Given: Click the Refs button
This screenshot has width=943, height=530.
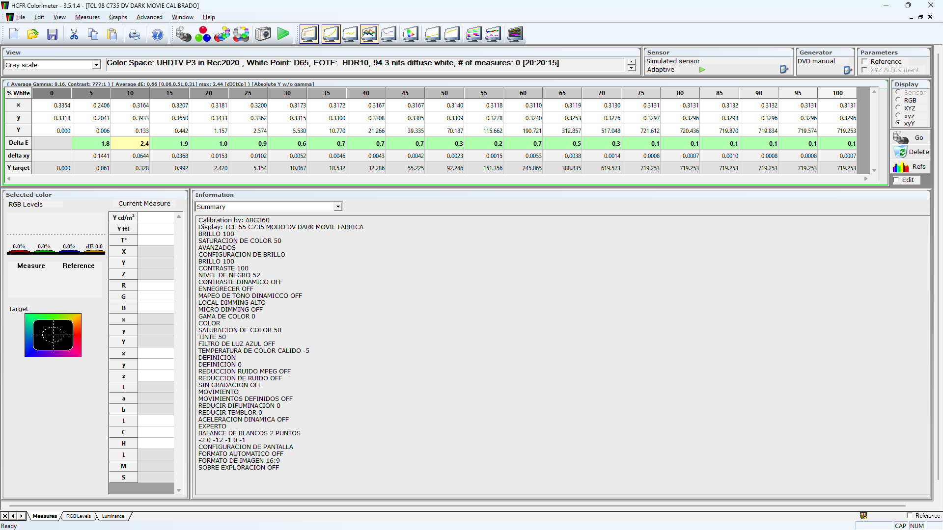Looking at the screenshot, I should (x=911, y=167).
